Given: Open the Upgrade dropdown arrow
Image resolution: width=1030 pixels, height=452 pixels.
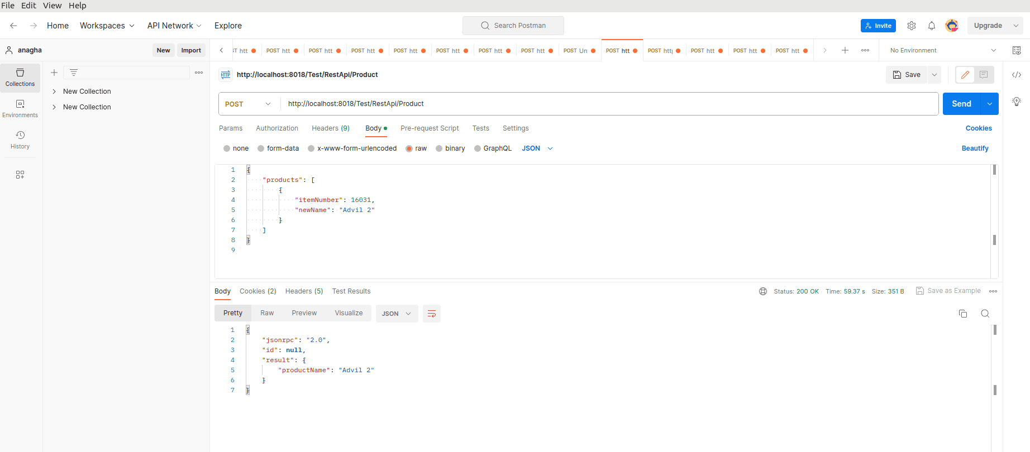Looking at the screenshot, I should coord(1016,26).
